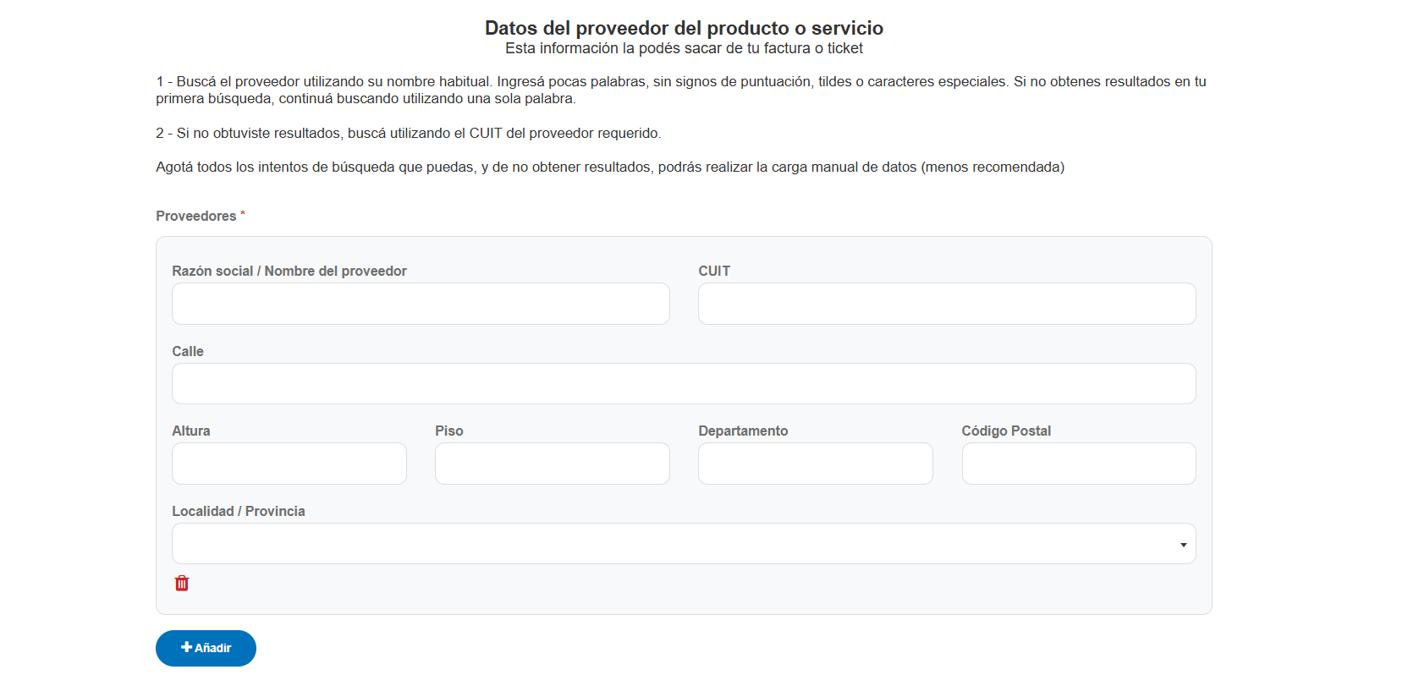Open the Localidad / Provincia dropdown
This screenshot has height=686, width=1419.
(x=683, y=544)
